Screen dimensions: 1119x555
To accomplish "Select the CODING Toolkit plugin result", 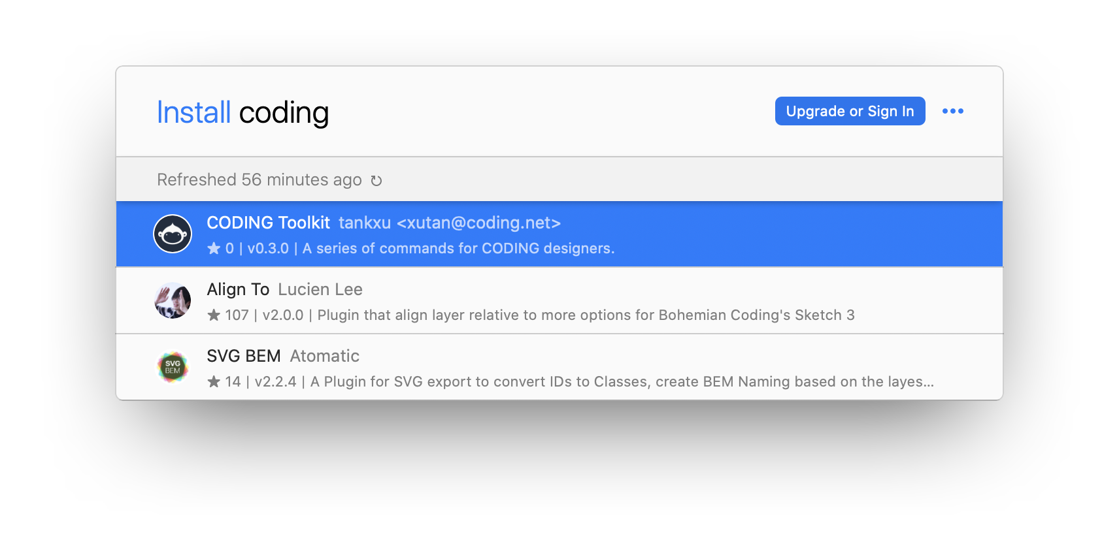I will 559,234.
